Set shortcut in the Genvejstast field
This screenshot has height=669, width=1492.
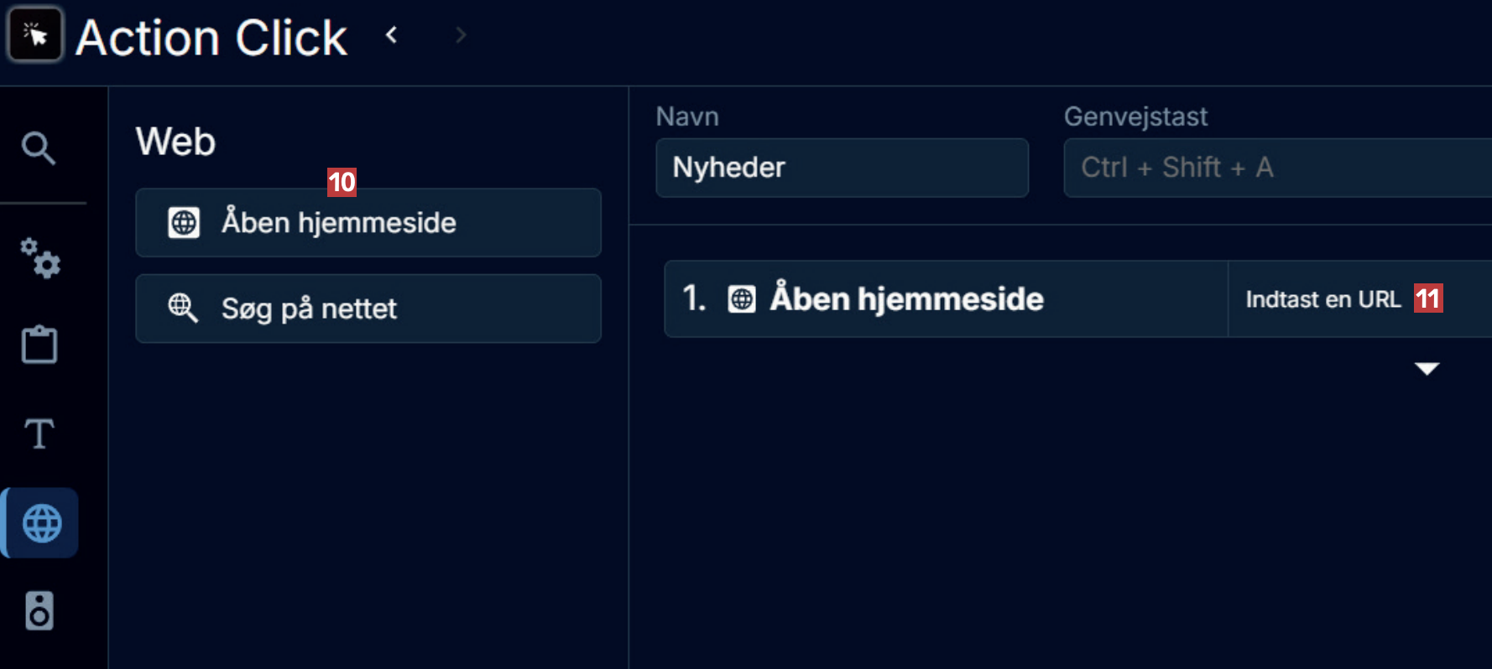(1276, 168)
